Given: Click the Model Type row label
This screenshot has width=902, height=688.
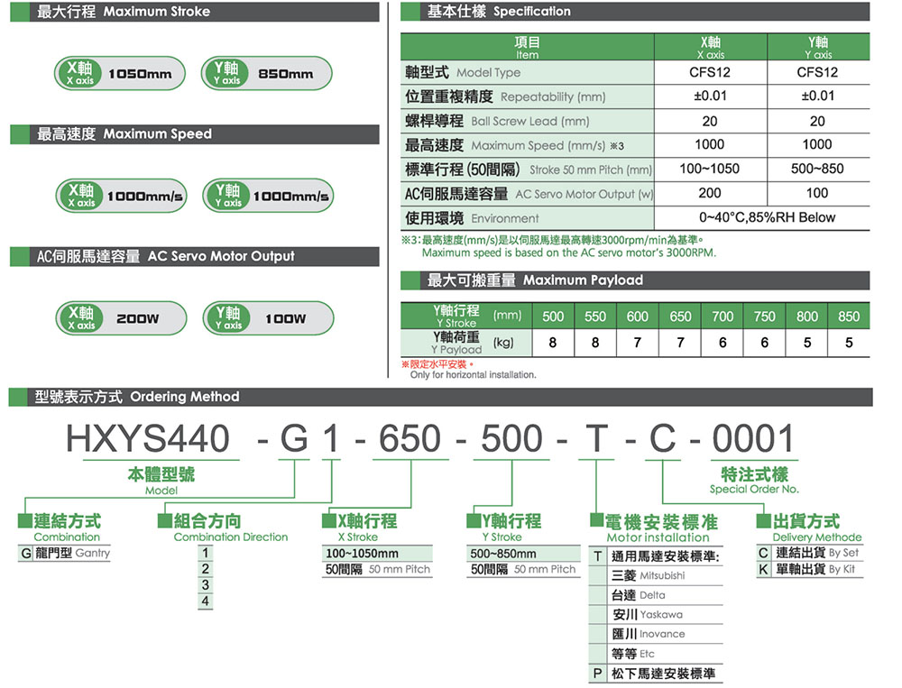Looking at the screenshot, I should pyautogui.click(x=527, y=72).
